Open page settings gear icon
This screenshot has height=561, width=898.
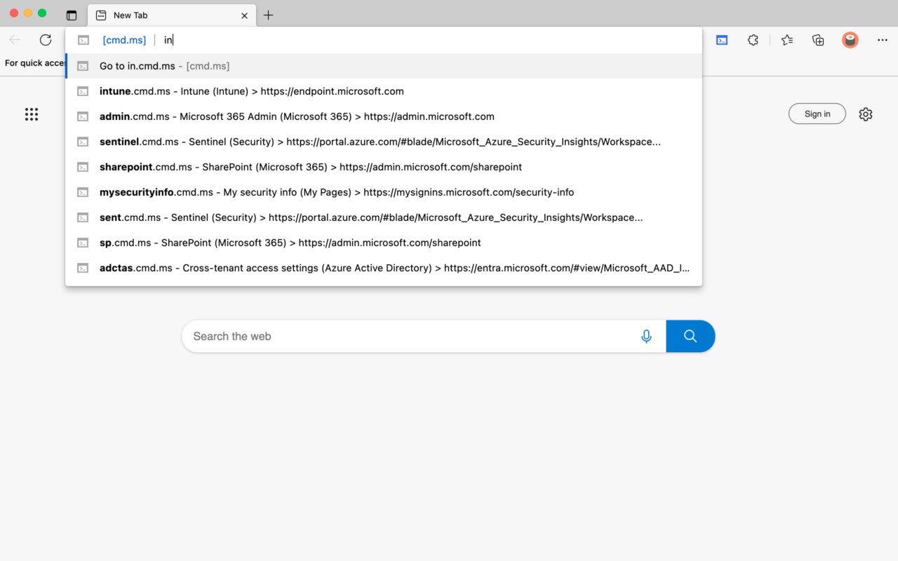(x=866, y=114)
